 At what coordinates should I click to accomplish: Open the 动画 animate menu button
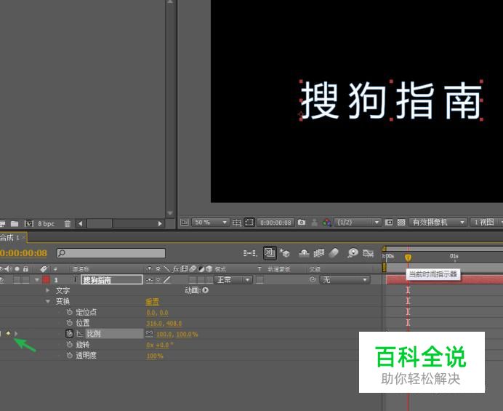(205, 290)
